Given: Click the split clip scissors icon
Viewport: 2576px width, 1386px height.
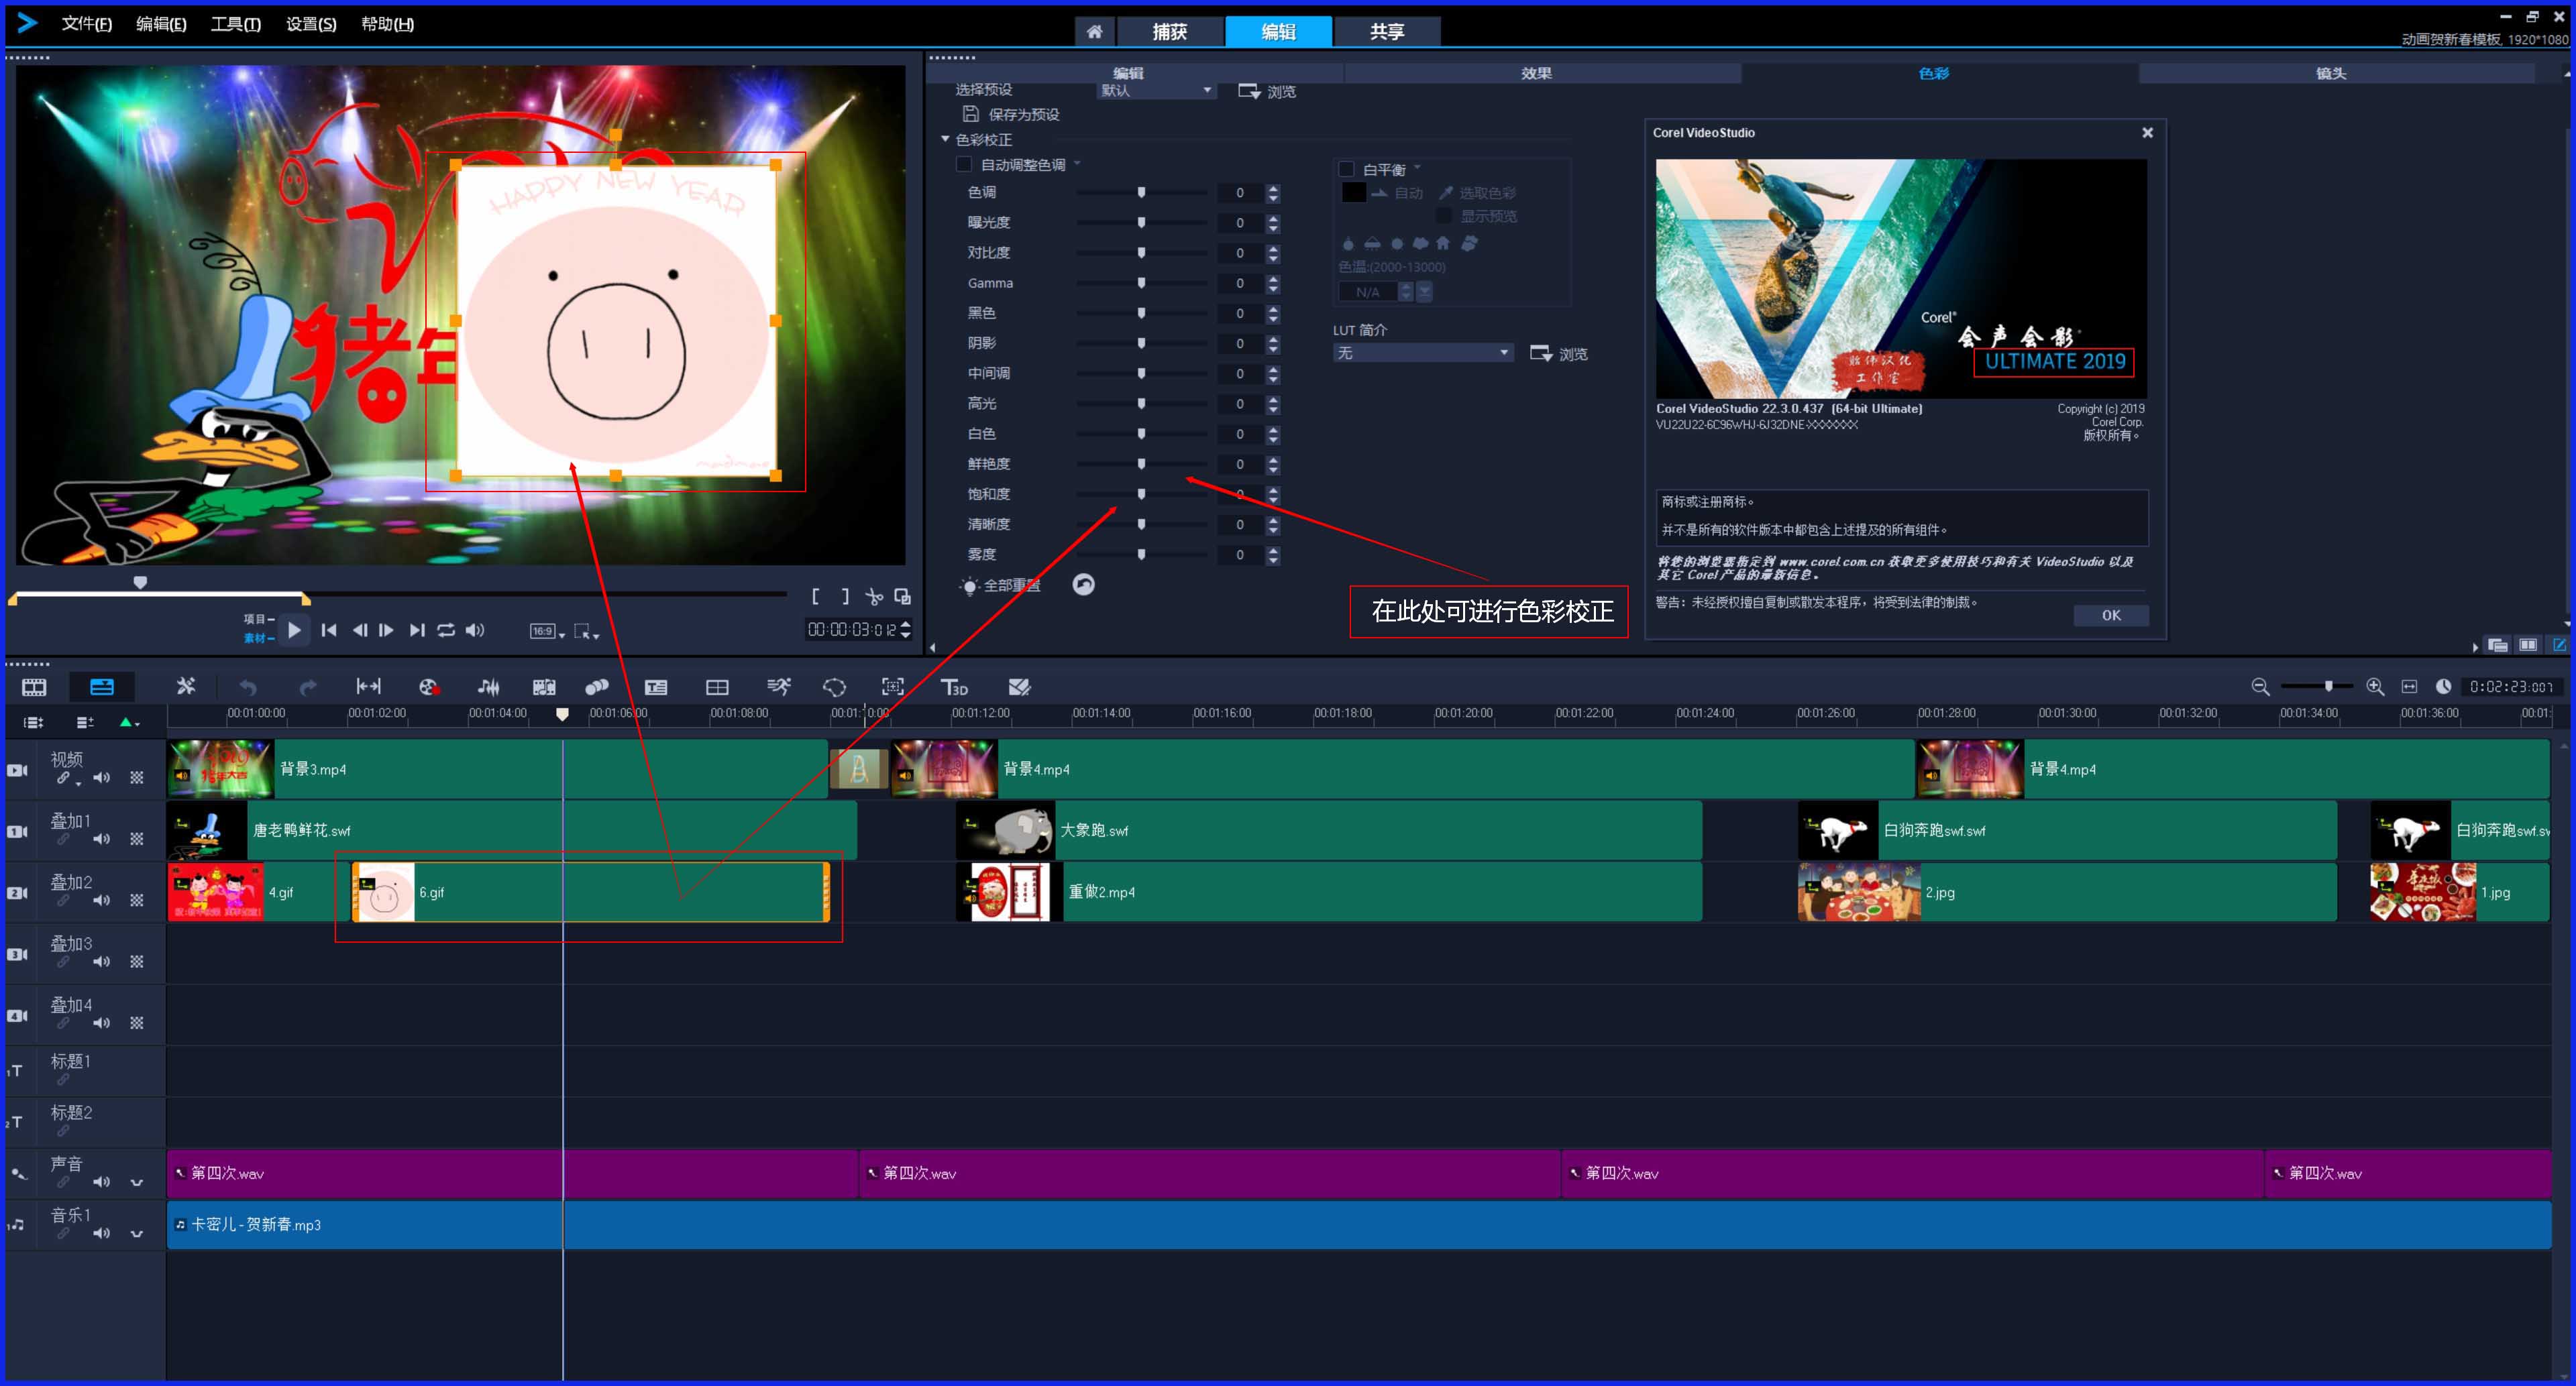Looking at the screenshot, I should click(874, 597).
